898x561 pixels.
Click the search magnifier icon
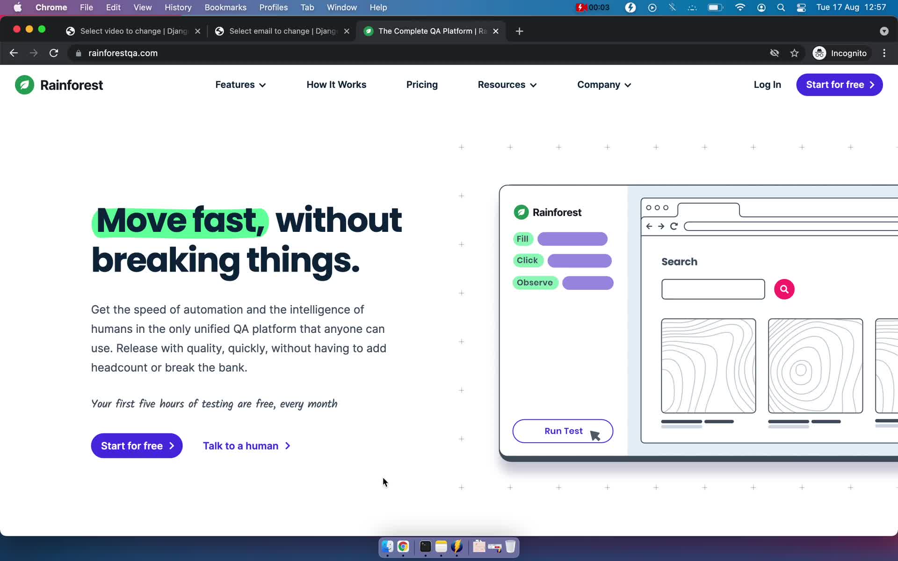pyautogui.click(x=784, y=289)
